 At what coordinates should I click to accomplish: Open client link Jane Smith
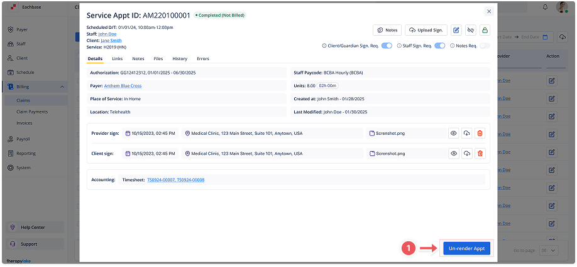(x=111, y=41)
